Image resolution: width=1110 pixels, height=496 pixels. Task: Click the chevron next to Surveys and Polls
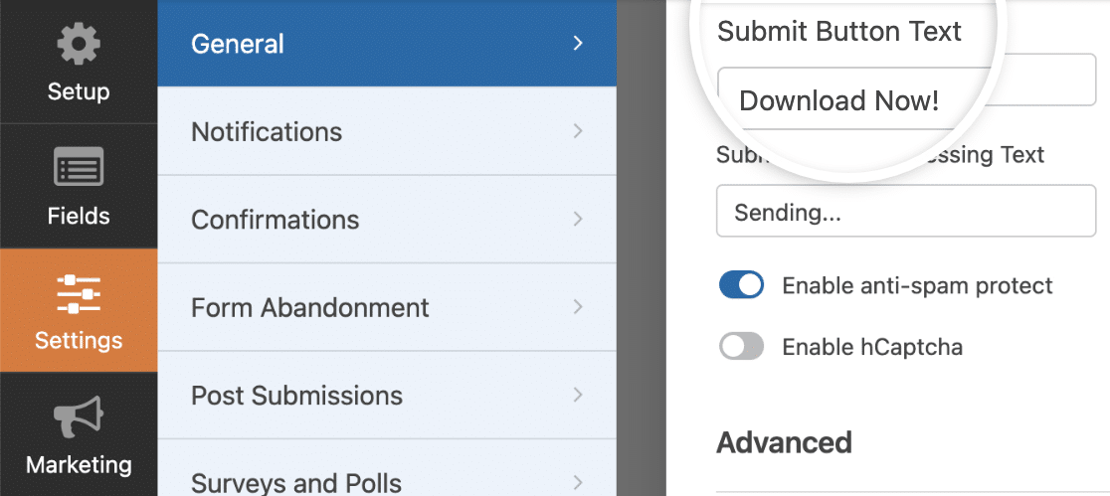pyautogui.click(x=578, y=482)
